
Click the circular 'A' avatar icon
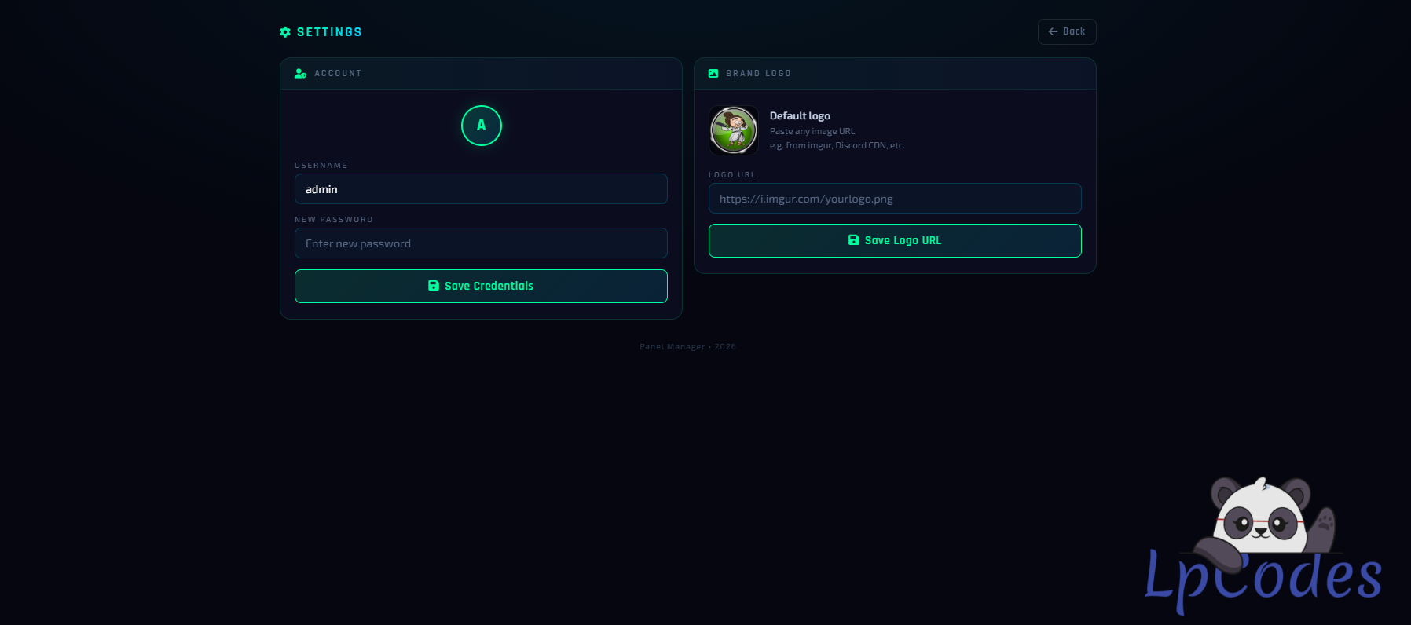click(x=481, y=126)
